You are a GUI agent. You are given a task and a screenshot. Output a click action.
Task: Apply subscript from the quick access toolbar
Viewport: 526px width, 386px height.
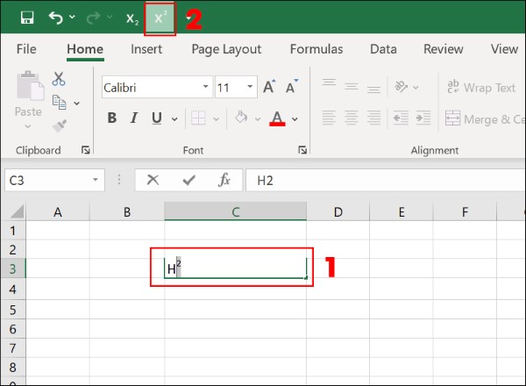[132, 18]
